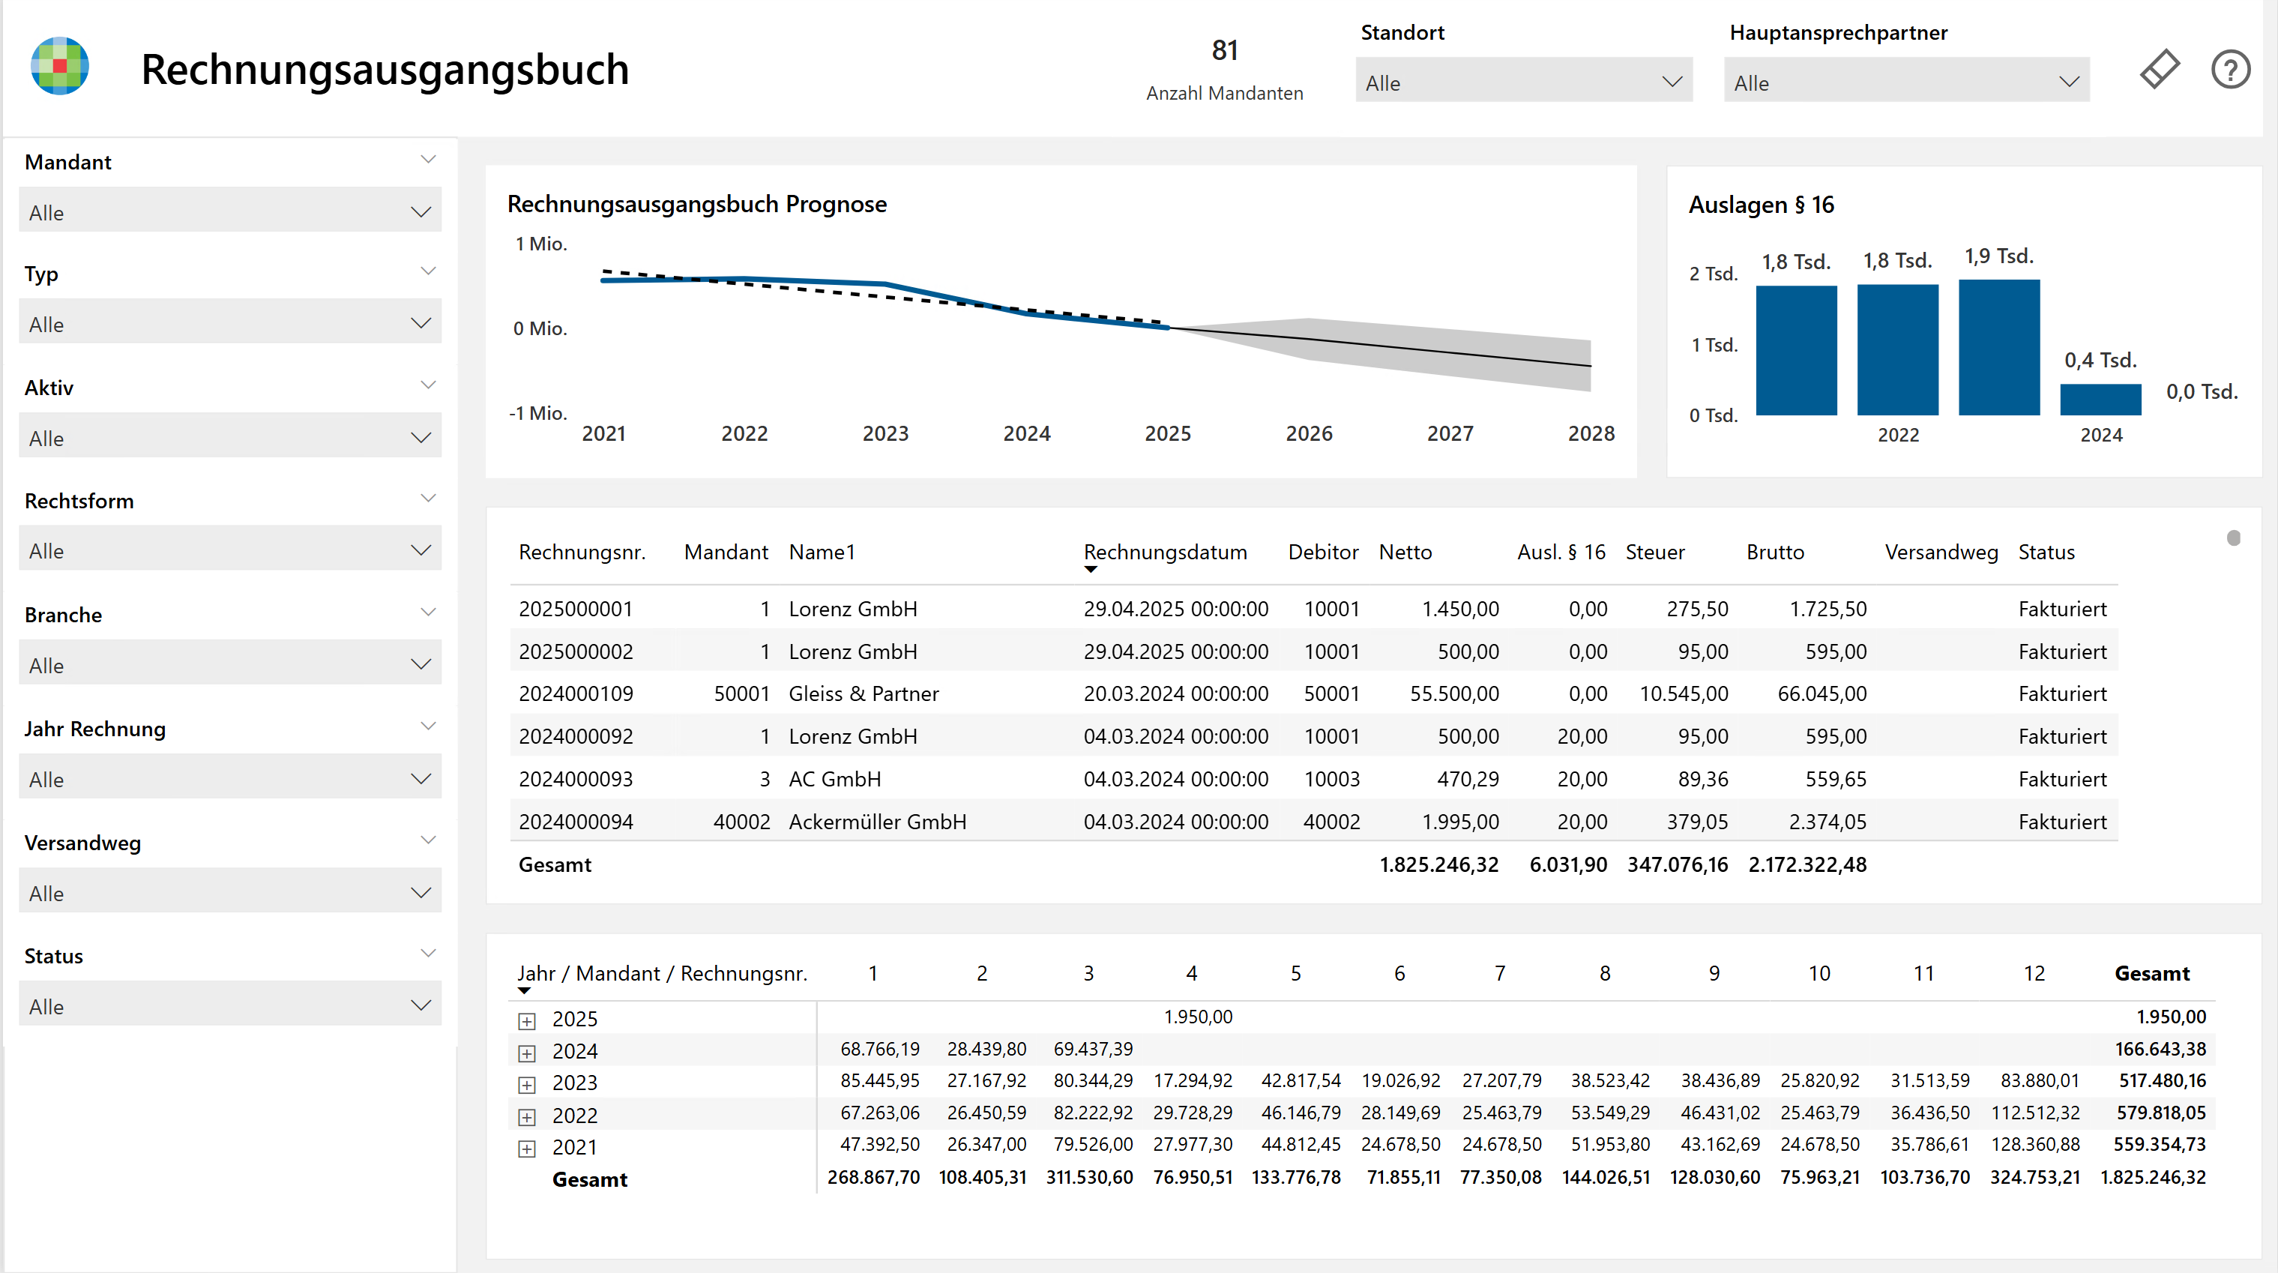Collapse the Typ slicer header chevron
The width and height of the screenshot is (2278, 1273).
coord(428,271)
